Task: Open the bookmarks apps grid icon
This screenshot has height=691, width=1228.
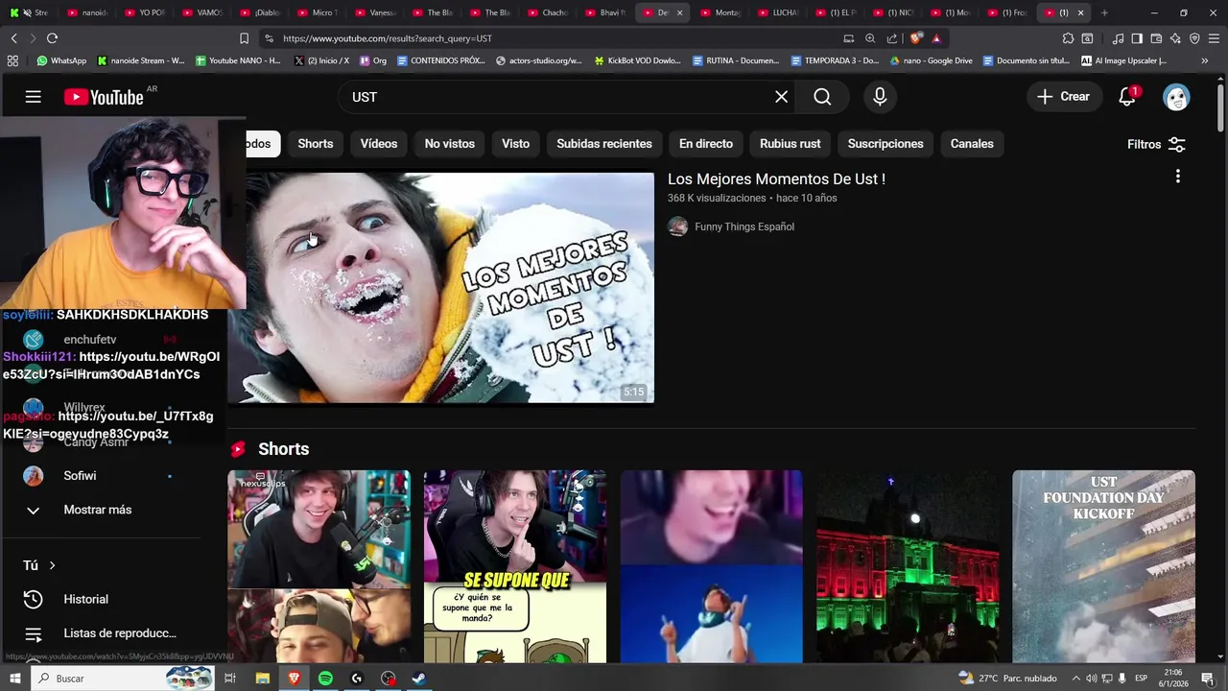Action: point(12,60)
